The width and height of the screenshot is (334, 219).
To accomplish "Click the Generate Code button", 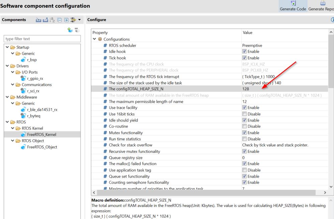I will coord(293,6).
